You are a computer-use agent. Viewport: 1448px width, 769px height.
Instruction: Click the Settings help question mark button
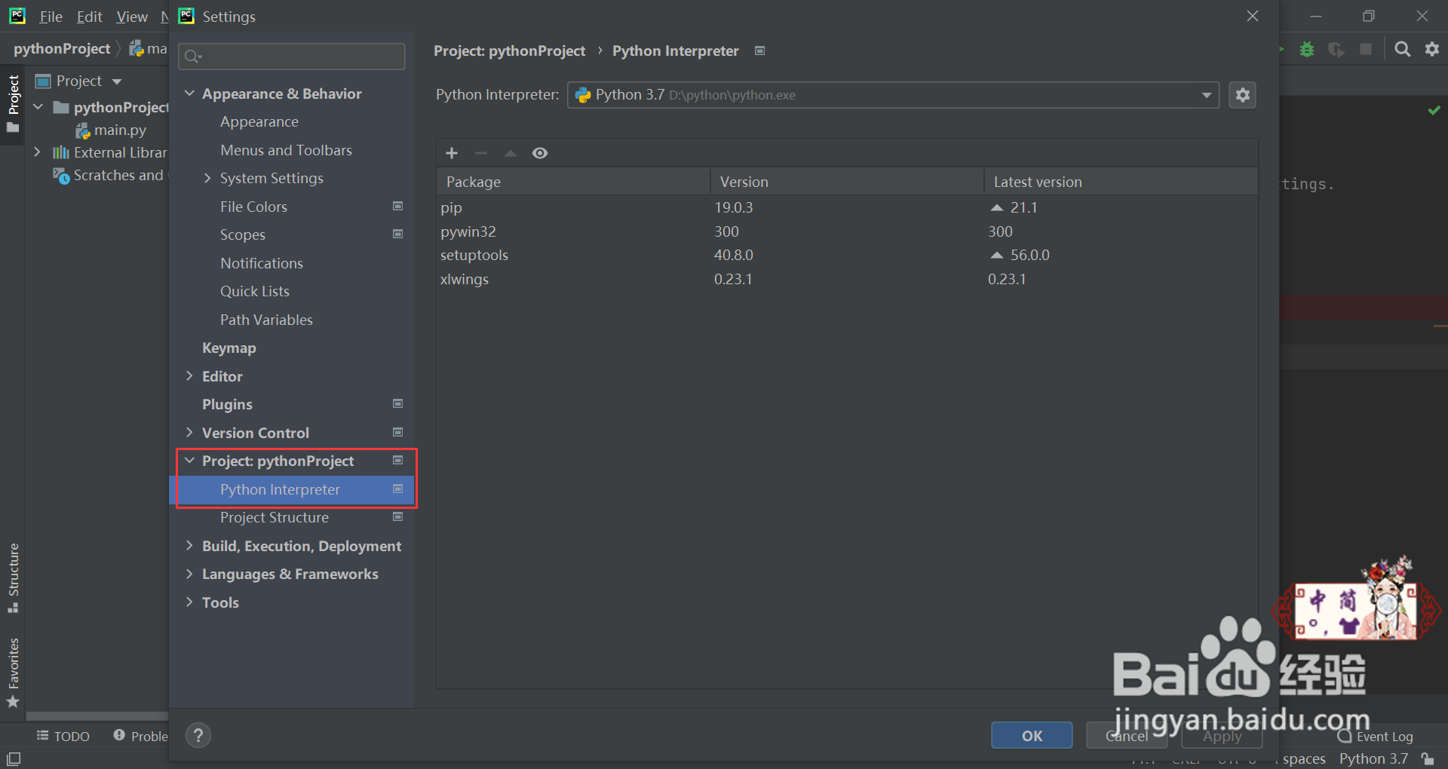click(x=198, y=735)
